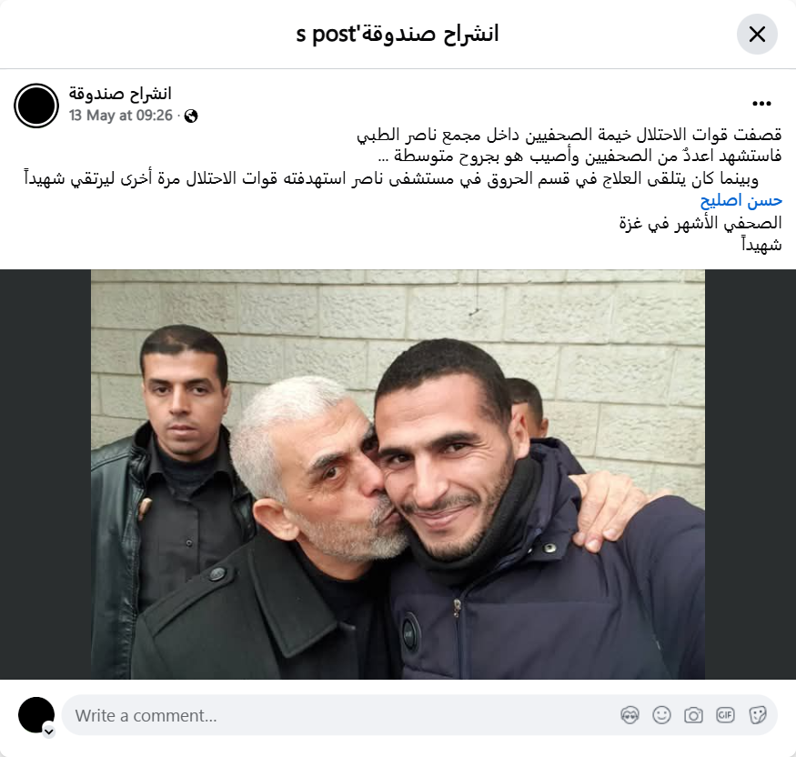This screenshot has width=796, height=757.
Task: Open the post author's profile picture
Action: (36, 106)
